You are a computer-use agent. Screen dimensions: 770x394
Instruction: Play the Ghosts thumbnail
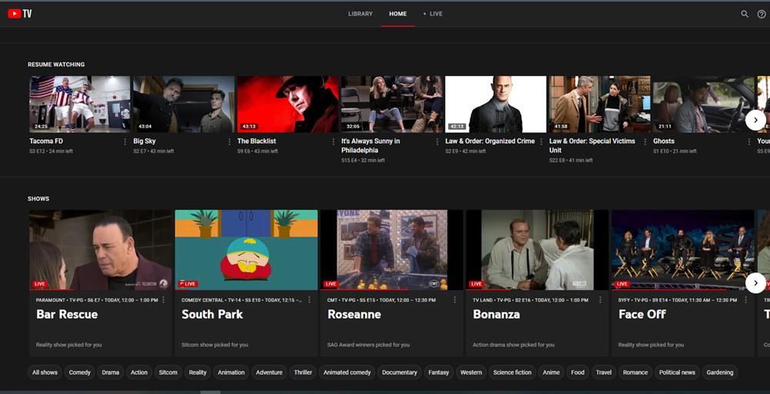(703, 104)
